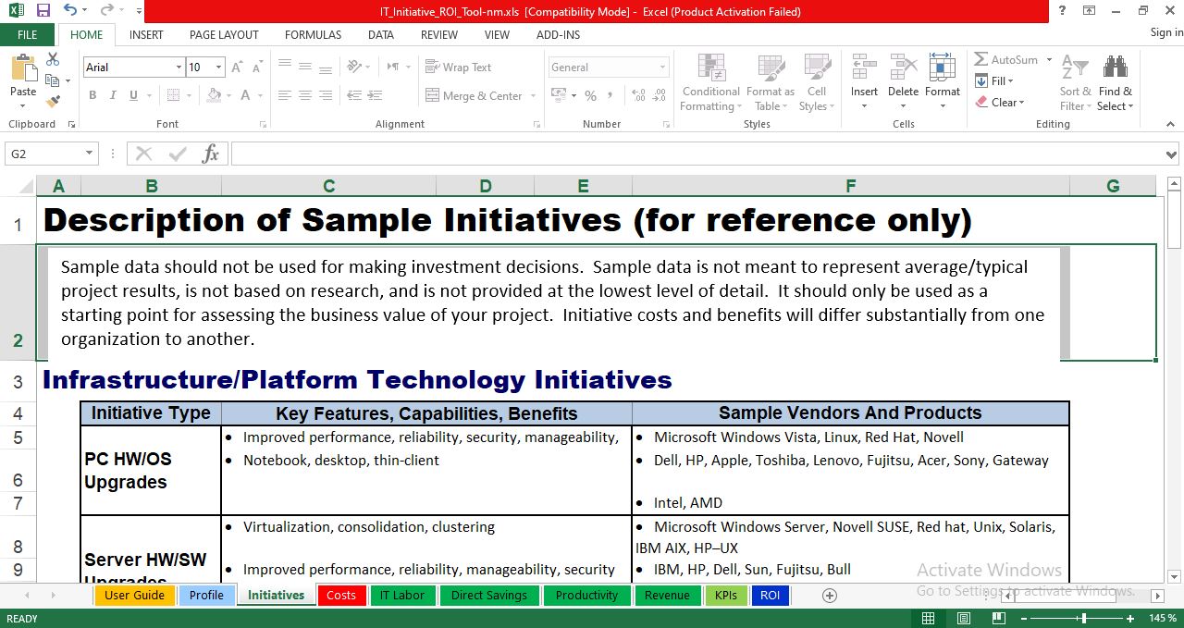Click the Decrease Decimal icon
The width and height of the screenshot is (1184, 628).
[x=657, y=95]
